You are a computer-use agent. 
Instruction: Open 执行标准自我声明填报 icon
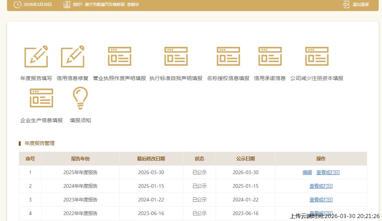tap(176, 56)
